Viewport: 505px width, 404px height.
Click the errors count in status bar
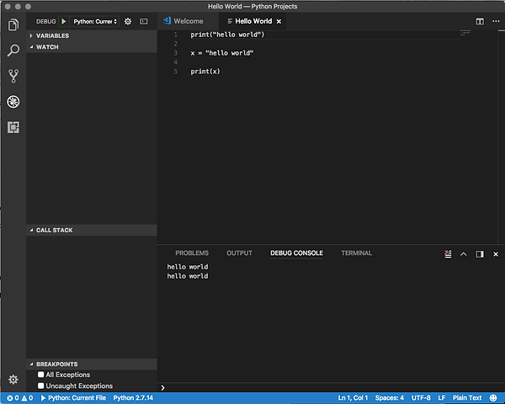click(x=13, y=398)
